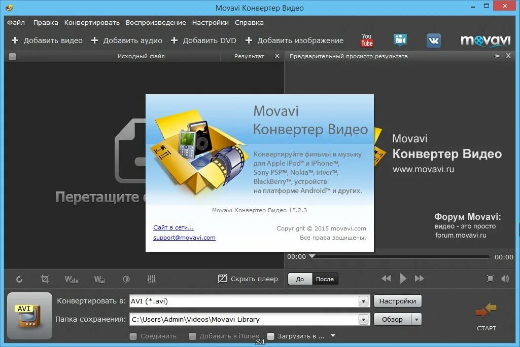Open the Настройки menu in menu bar
520x347 pixels.
tap(210, 22)
